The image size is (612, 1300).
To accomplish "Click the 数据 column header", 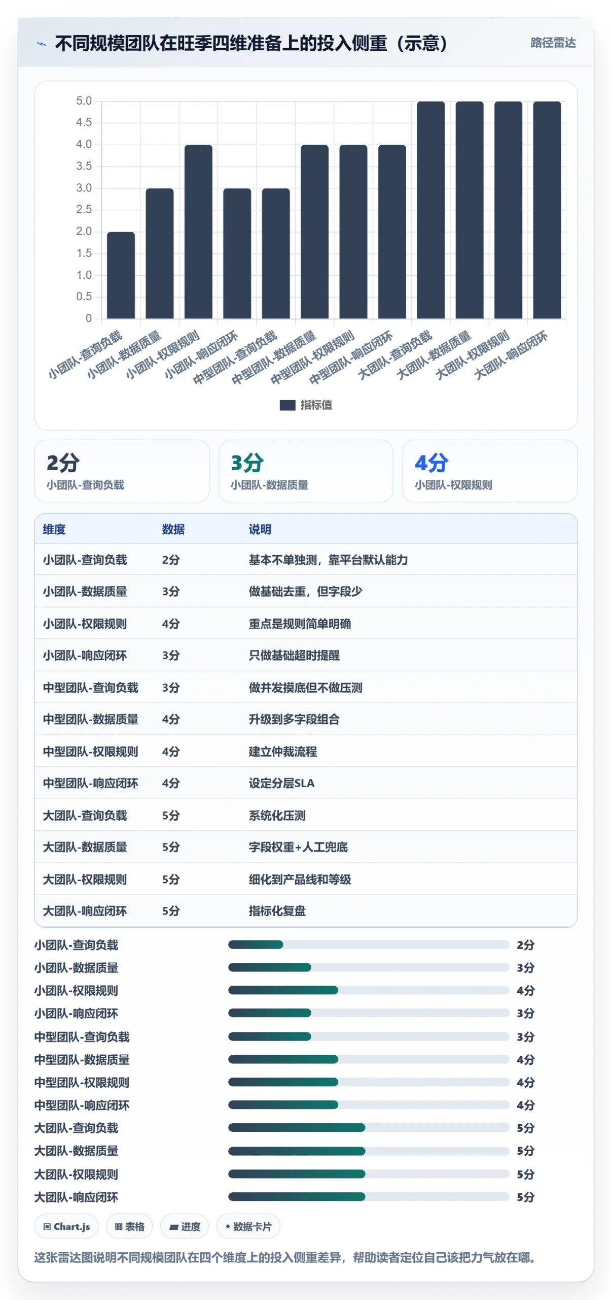I will click(173, 529).
